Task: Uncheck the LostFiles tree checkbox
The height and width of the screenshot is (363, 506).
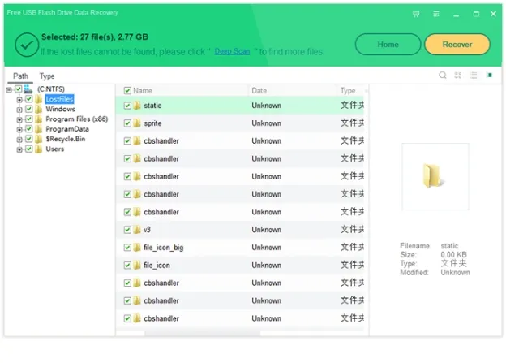Action: (x=28, y=99)
